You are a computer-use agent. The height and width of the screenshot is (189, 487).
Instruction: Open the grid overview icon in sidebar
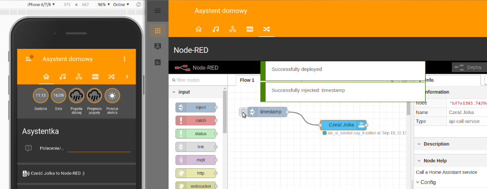click(158, 31)
